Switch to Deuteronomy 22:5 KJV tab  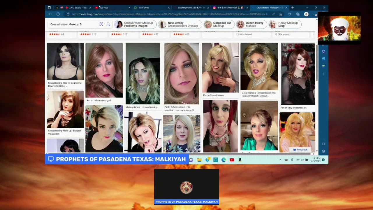(191, 8)
